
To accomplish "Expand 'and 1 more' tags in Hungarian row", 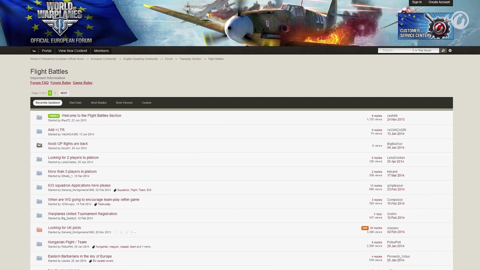I will pyautogui.click(x=144, y=247).
